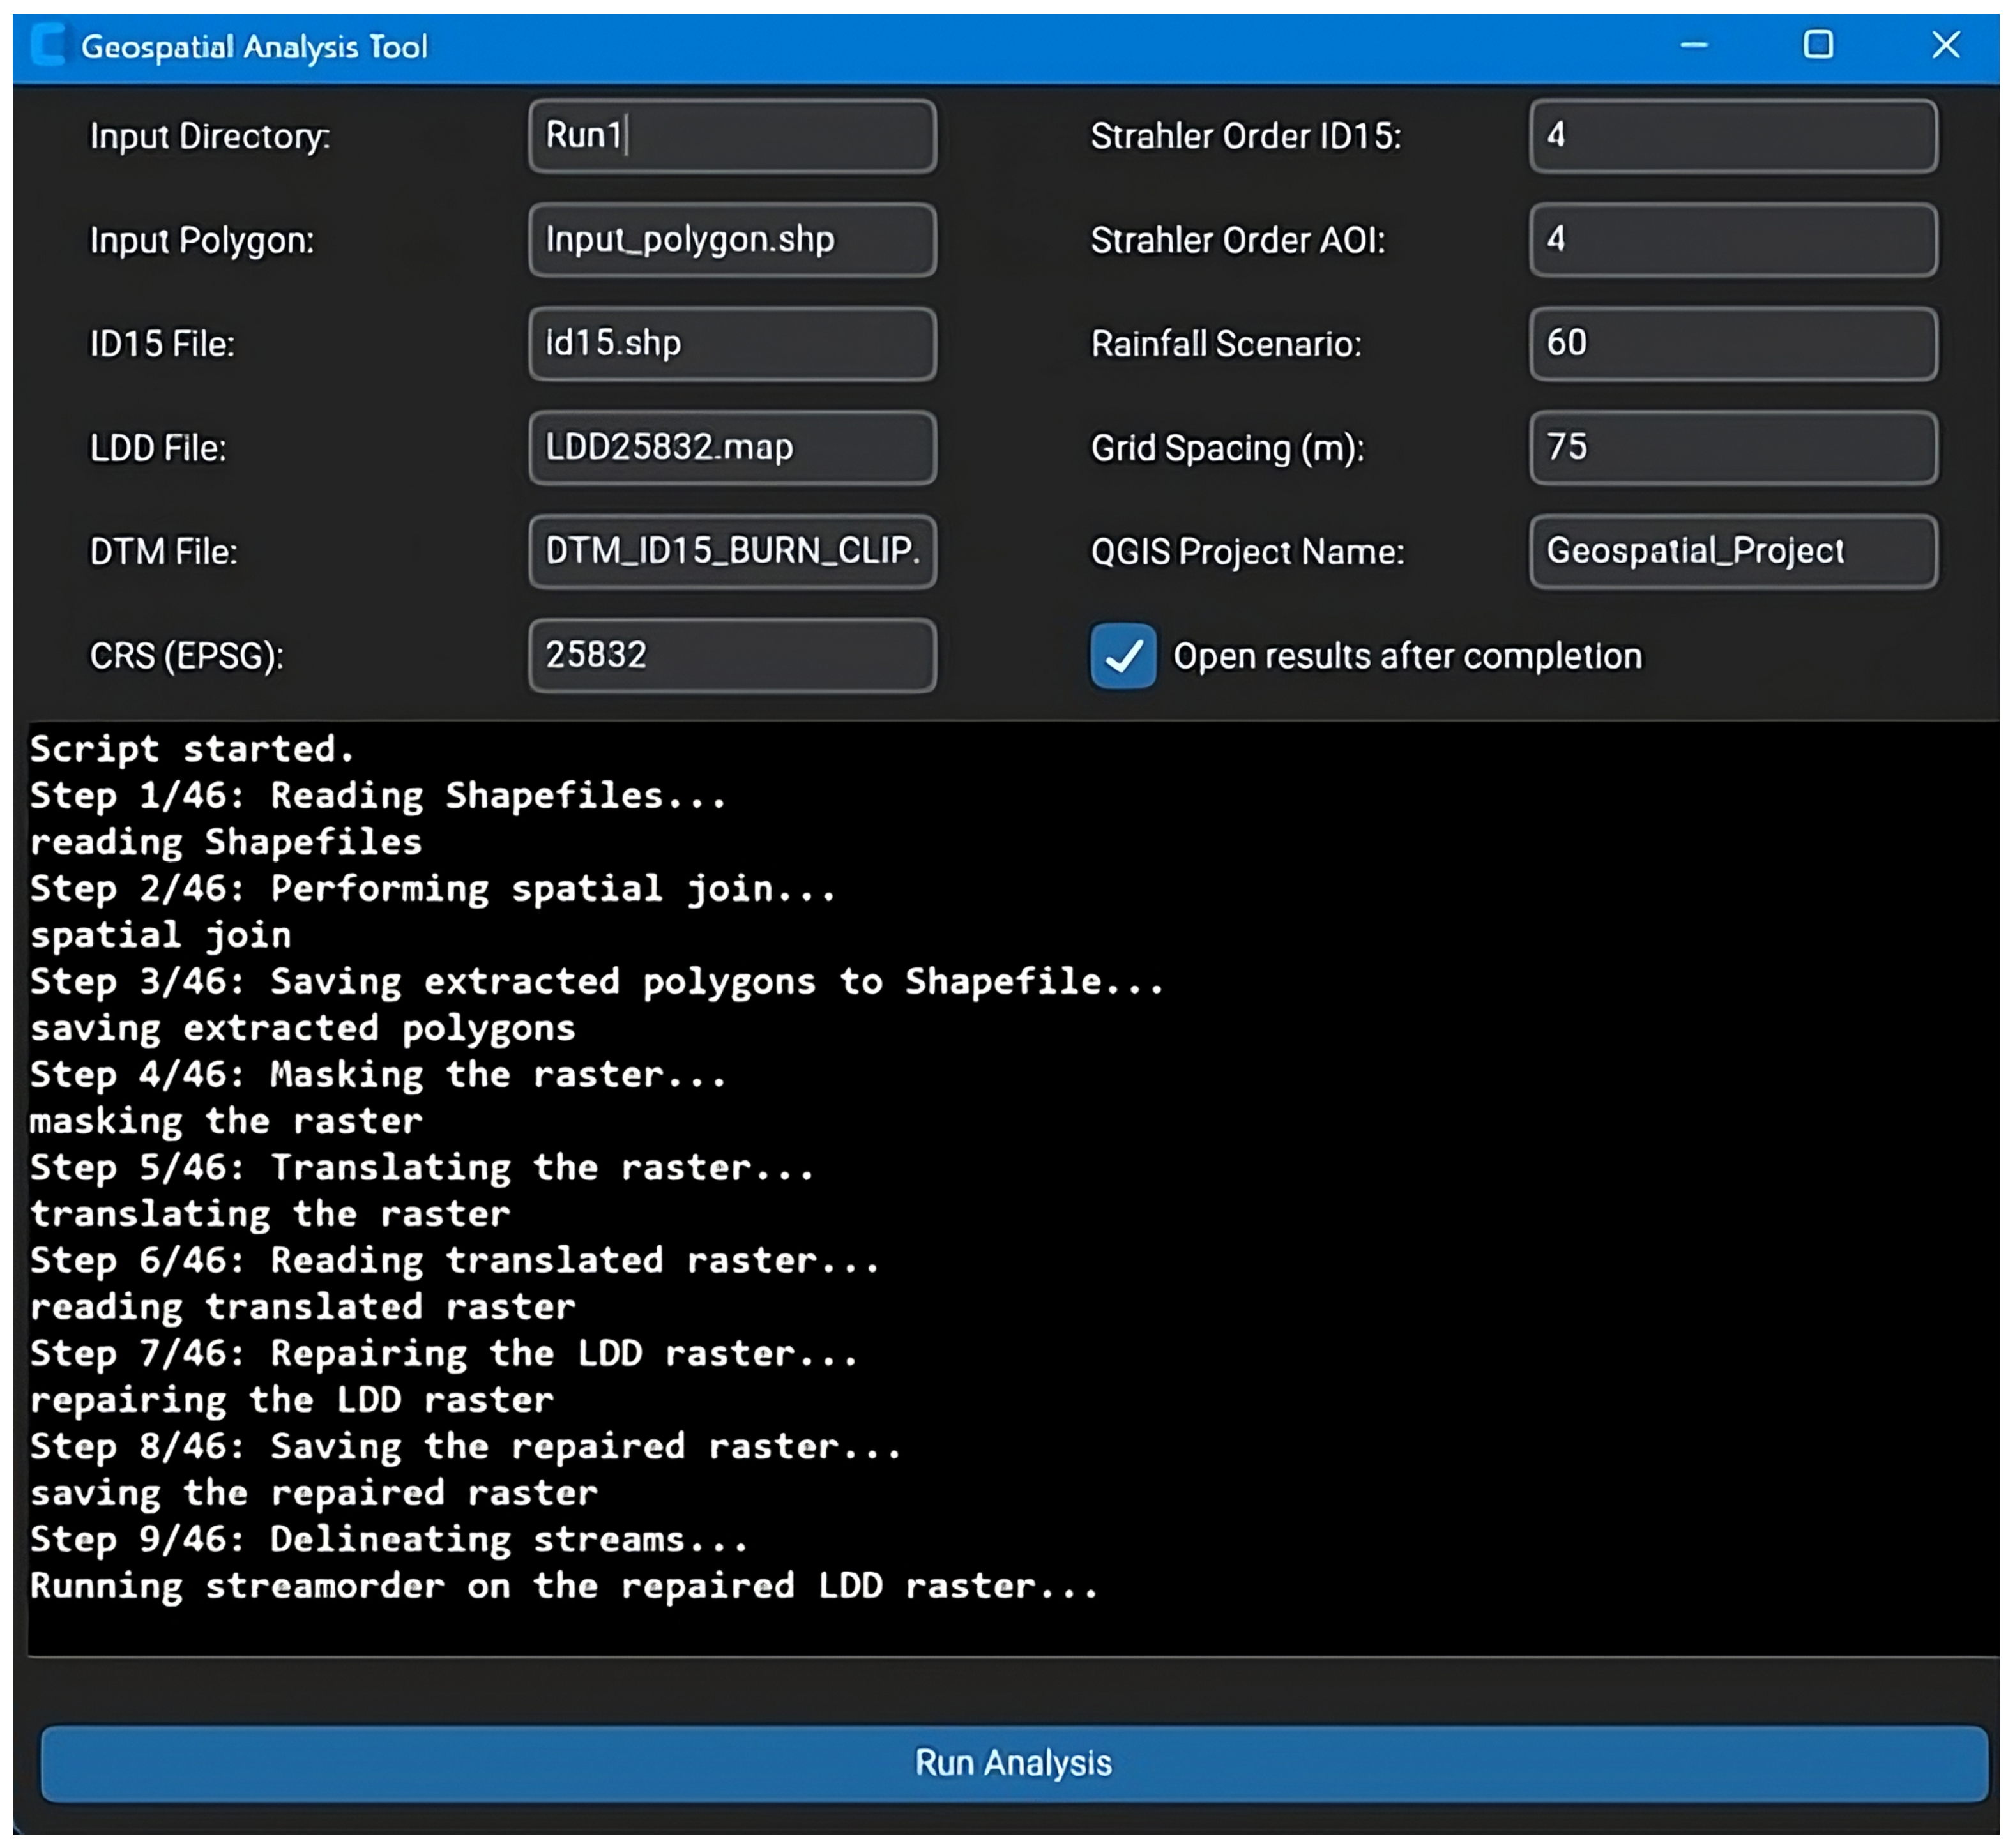The image size is (2015, 1848).
Task: Click the Input Directory label
Action: (x=210, y=137)
